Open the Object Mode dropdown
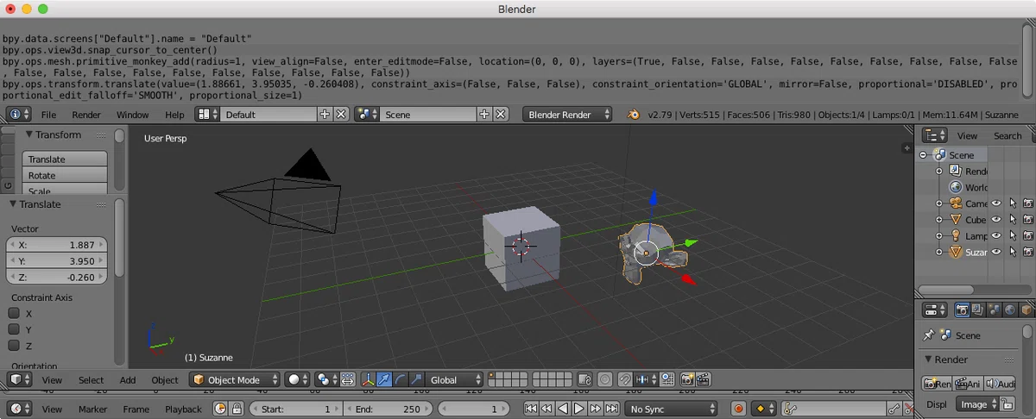The height and width of the screenshot is (419, 1036). point(235,379)
